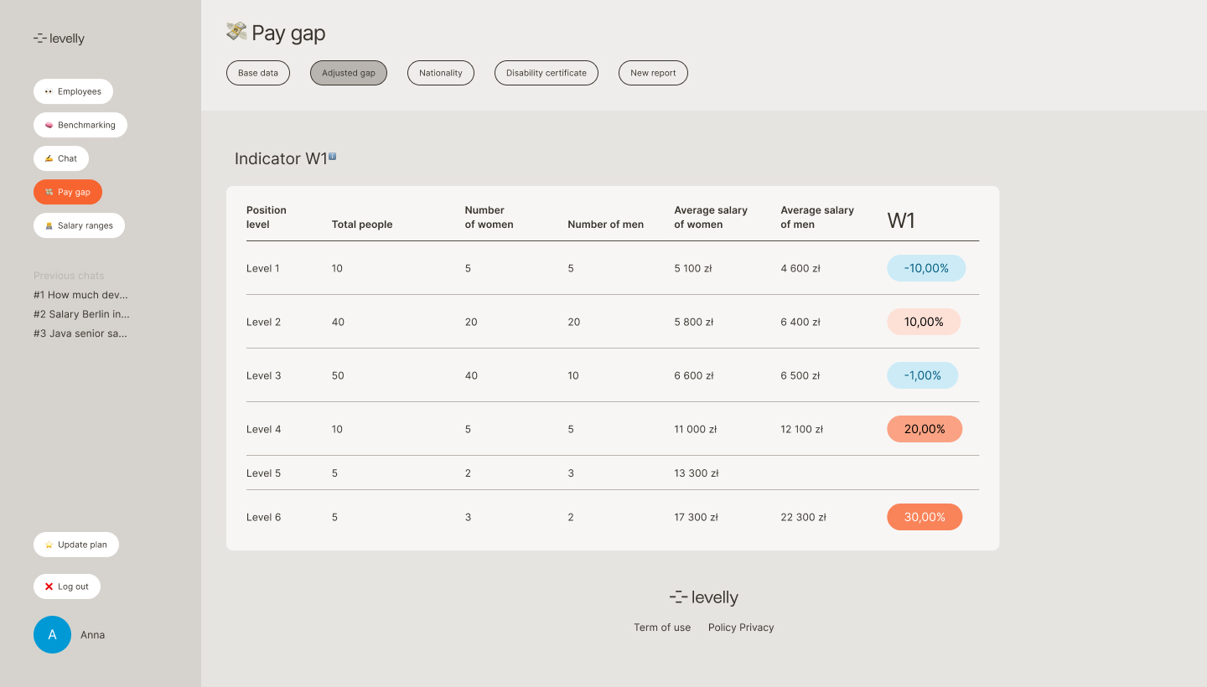Click the Level 3 row label
Screen dimensions: 1207x687
[x=263, y=375]
